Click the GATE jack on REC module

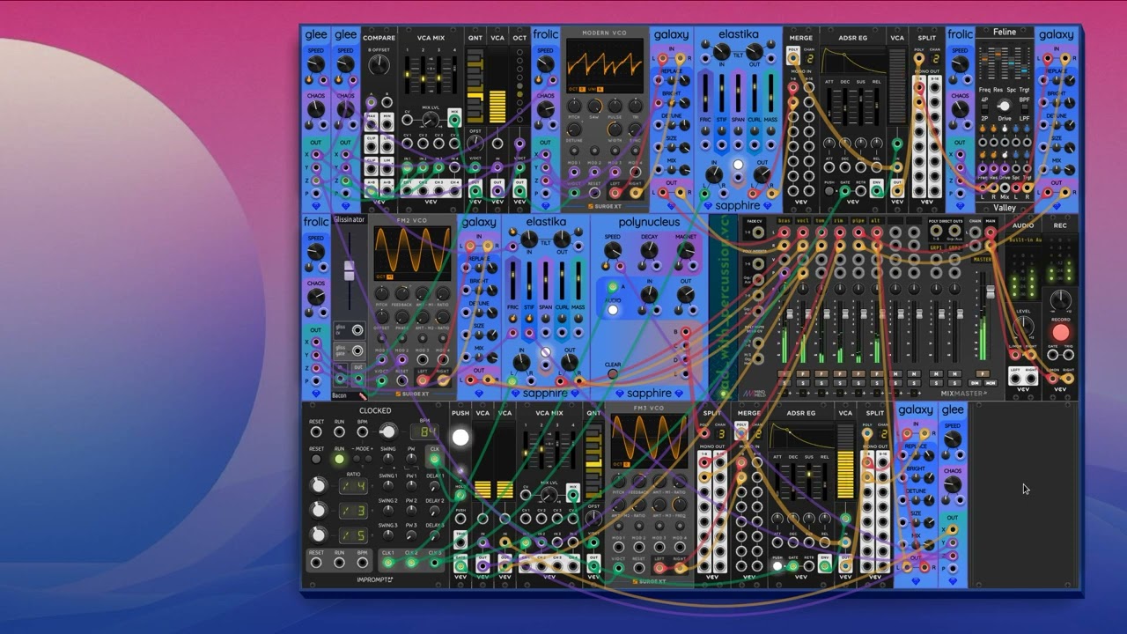coord(1052,355)
